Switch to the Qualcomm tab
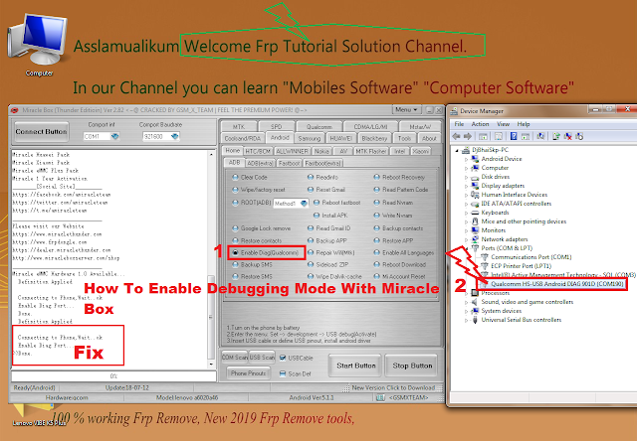637x441 pixels. tap(318, 126)
